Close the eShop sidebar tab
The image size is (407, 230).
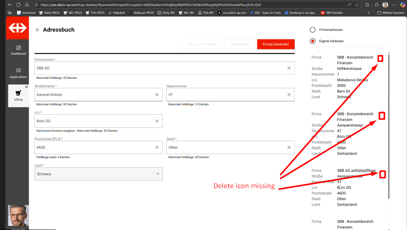click(26, 87)
